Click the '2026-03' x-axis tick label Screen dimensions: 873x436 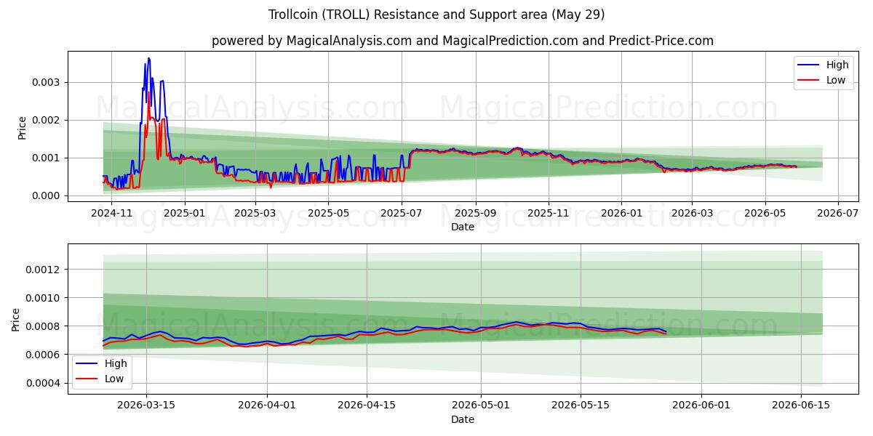coord(692,213)
